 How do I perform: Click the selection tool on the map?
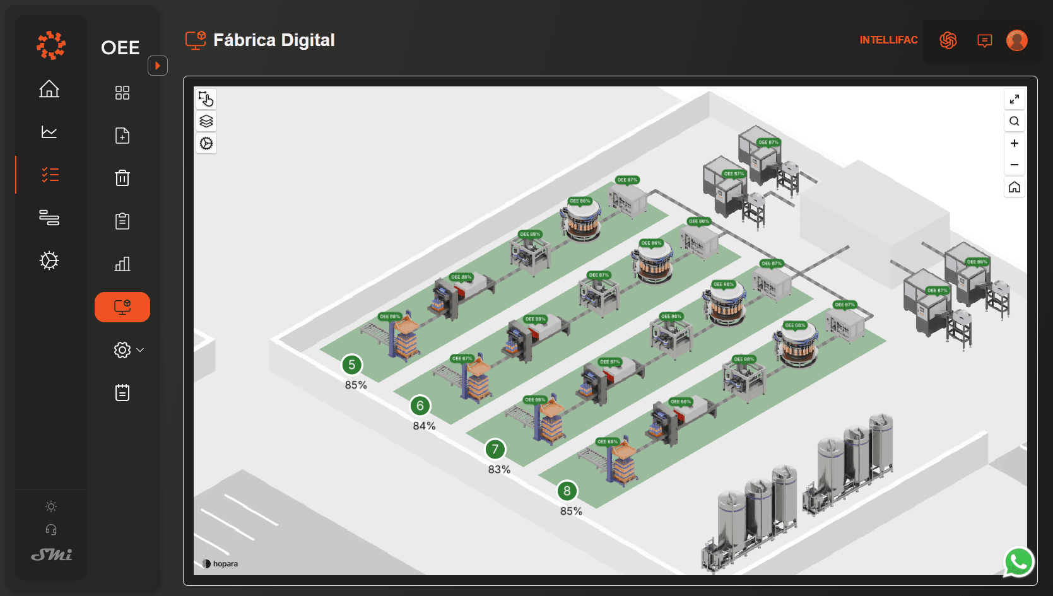[x=206, y=99]
